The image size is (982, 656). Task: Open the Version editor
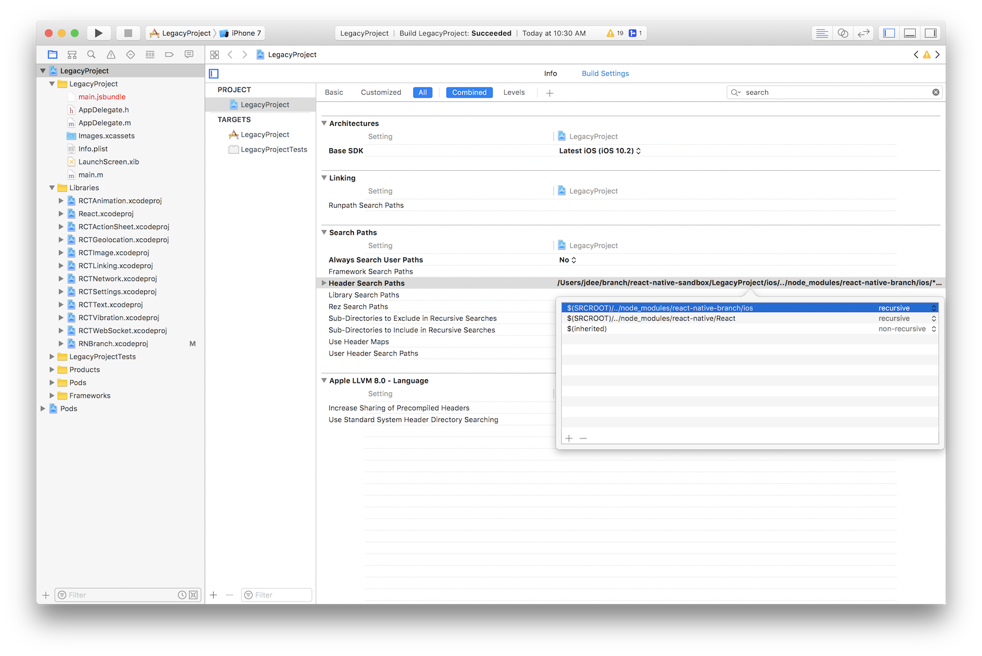point(863,33)
